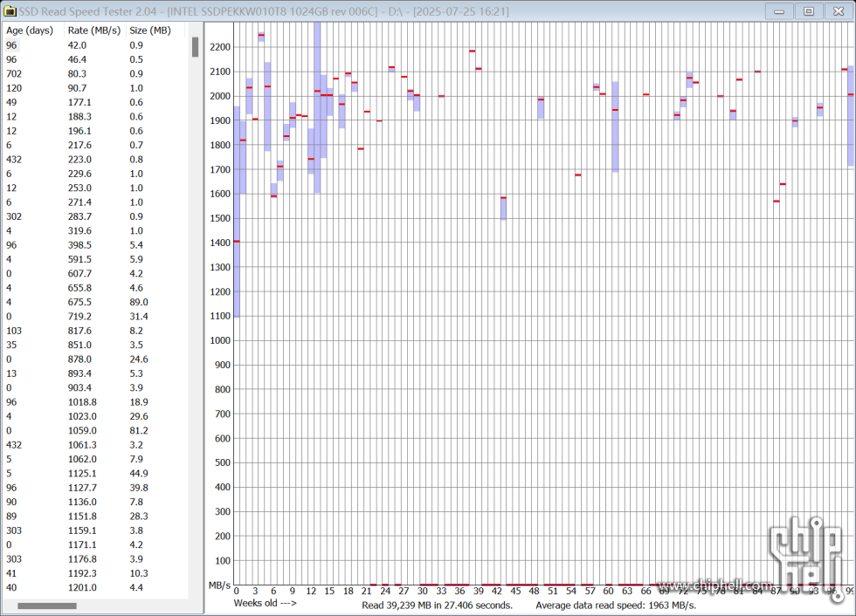This screenshot has width=856, height=616.
Task: Click the rate value 398.5
Action: pos(79,245)
